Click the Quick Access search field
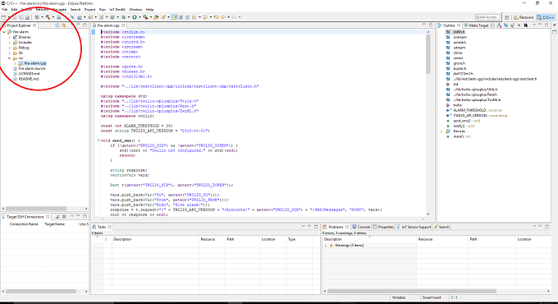 (487, 17)
